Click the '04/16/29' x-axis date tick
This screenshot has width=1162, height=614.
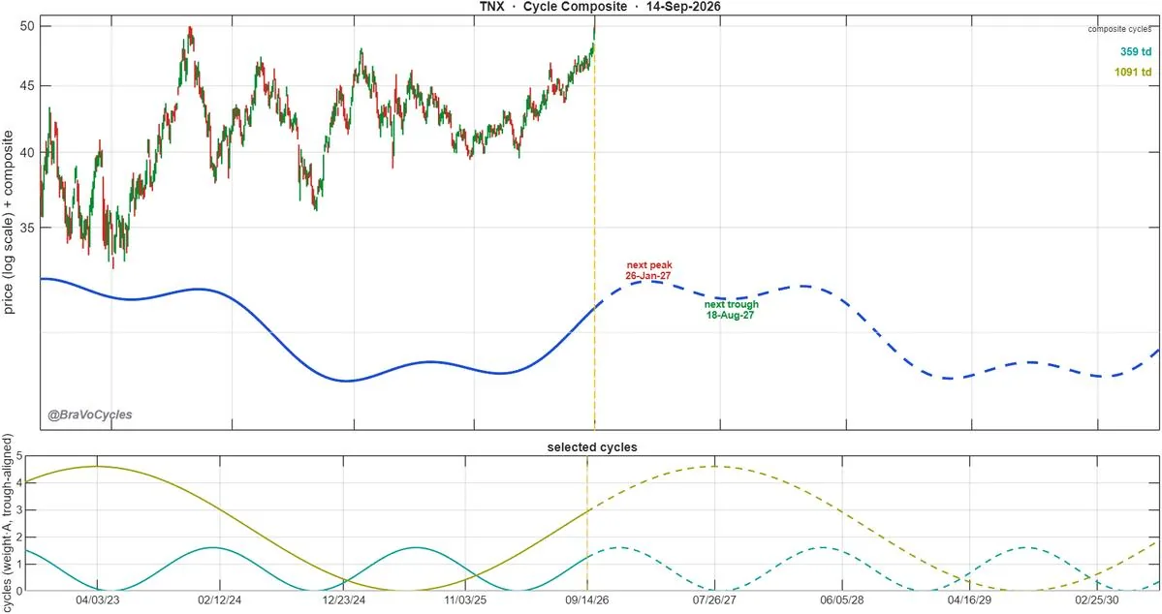pos(969,599)
